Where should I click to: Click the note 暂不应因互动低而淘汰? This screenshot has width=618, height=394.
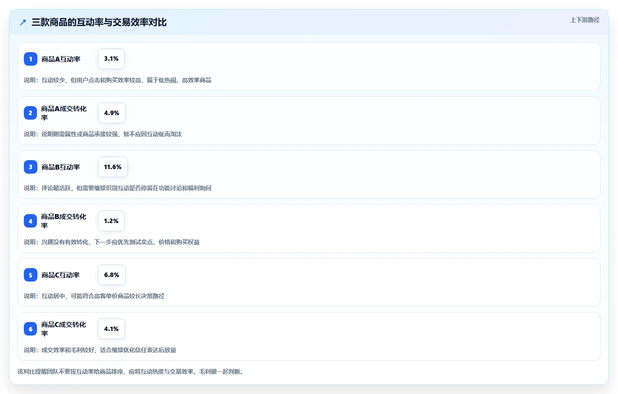[x=103, y=134]
